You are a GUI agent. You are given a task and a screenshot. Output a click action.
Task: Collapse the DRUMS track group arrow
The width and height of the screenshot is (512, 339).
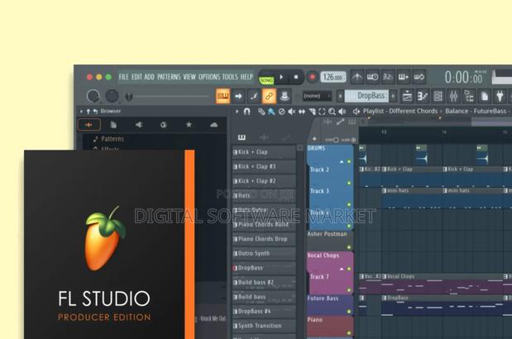tap(342, 162)
